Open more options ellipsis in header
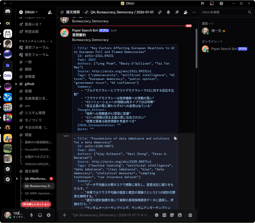 click(194, 12)
